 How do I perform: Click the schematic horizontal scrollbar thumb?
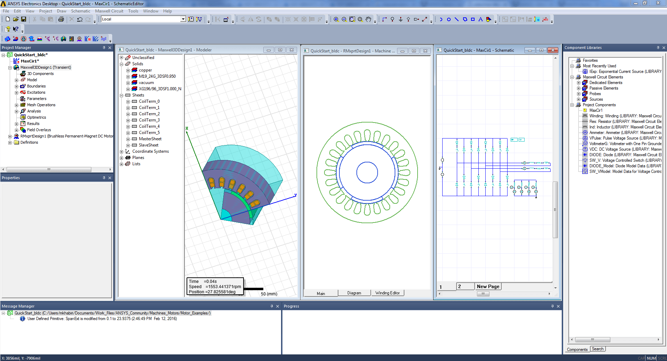[483, 294]
